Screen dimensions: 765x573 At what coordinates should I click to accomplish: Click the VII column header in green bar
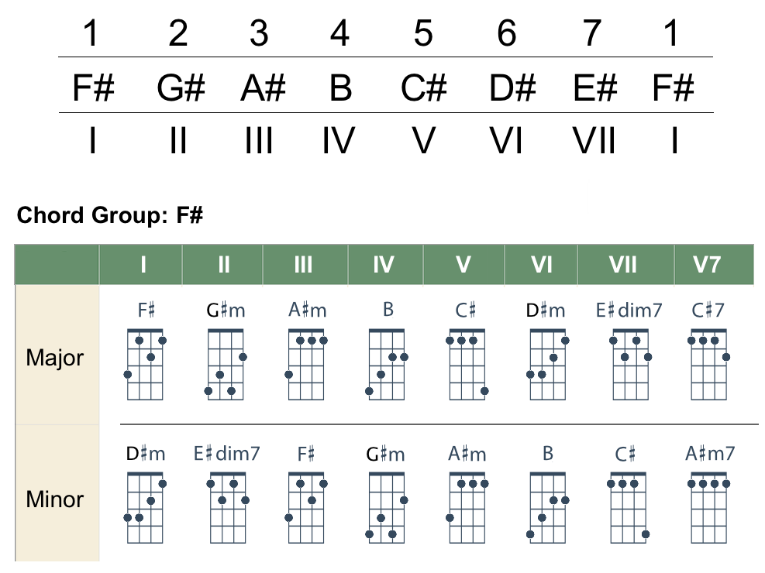[623, 265]
